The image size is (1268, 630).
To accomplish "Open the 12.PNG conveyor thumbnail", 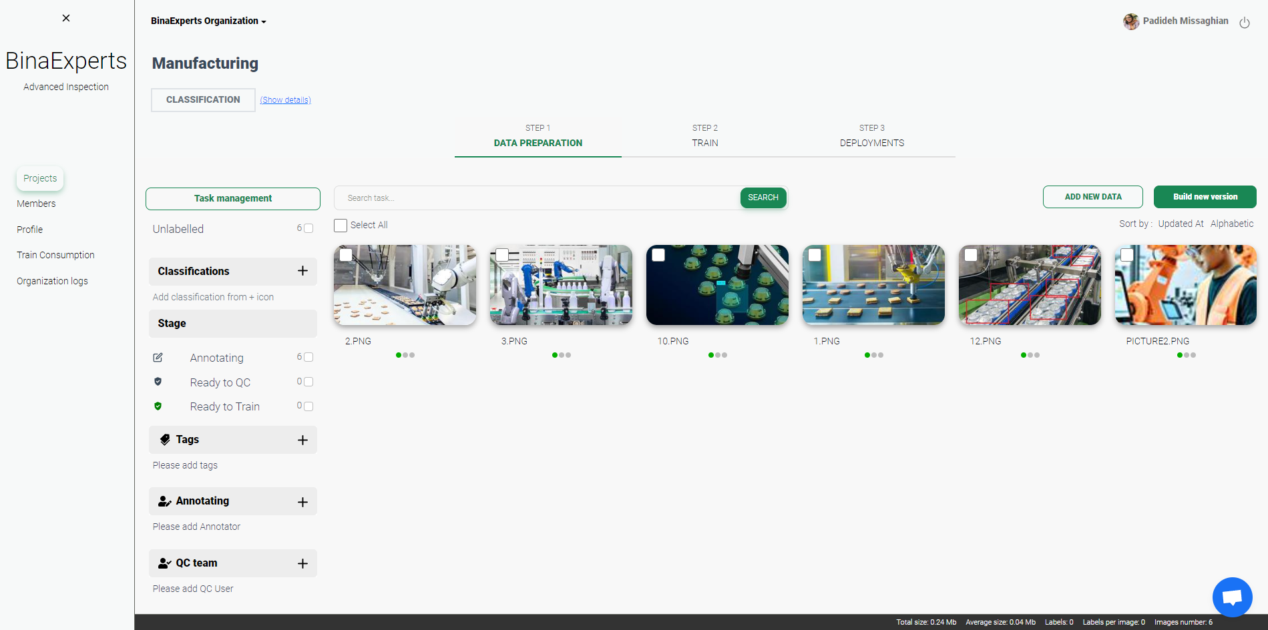I will pyautogui.click(x=1030, y=285).
